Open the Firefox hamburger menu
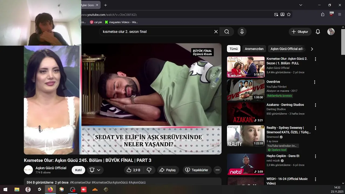 point(340,15)
